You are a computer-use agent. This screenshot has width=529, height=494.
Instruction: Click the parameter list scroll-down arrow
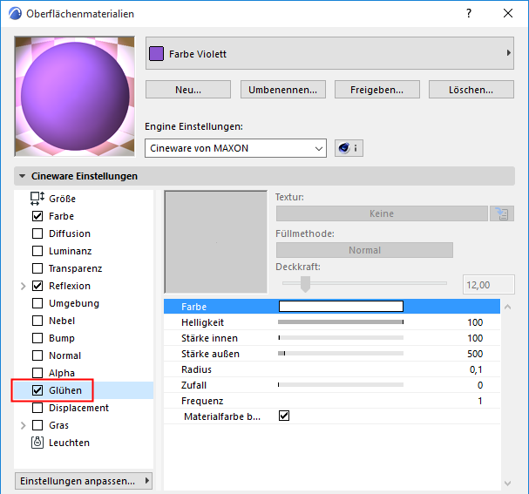click(x=507, y=484)
